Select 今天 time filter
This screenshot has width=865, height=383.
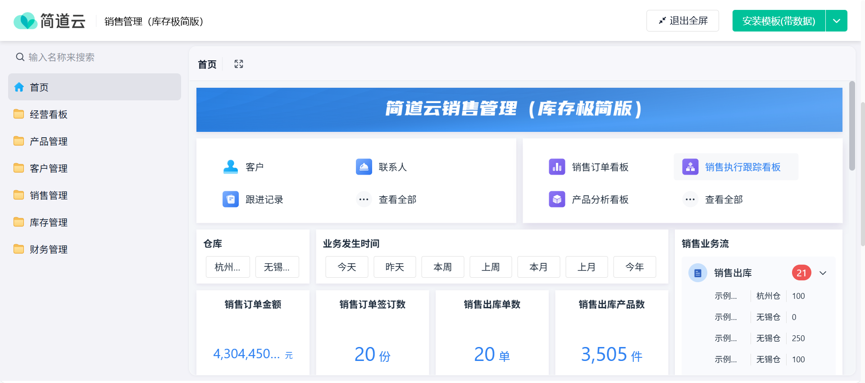point(347,267)
